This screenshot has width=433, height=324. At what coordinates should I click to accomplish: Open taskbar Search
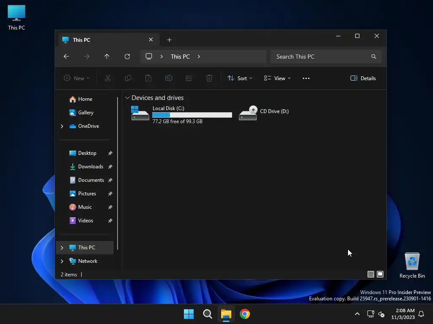[207, 314]
